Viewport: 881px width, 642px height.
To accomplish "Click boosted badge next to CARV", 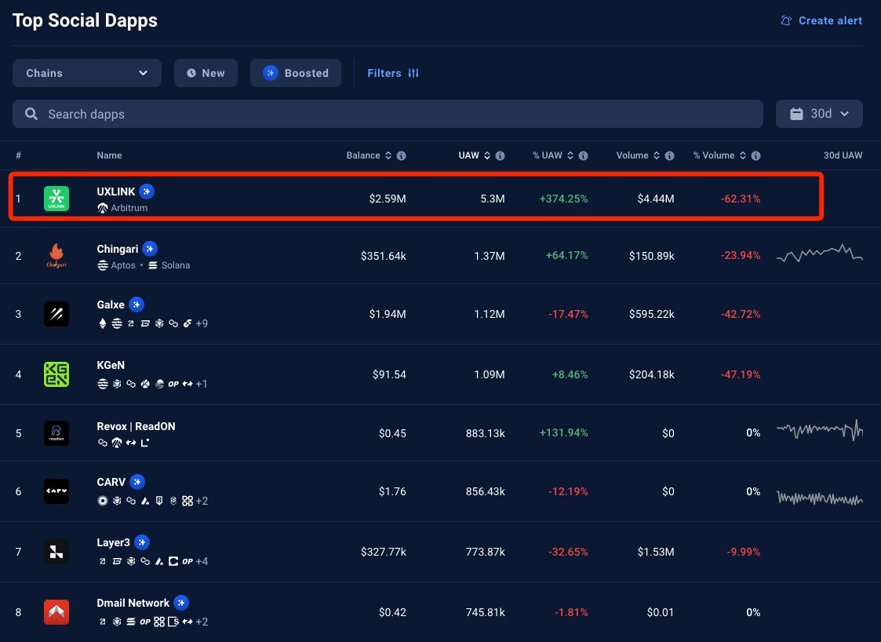I will 137,482.
